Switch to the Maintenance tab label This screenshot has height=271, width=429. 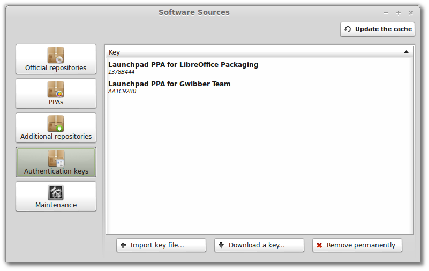click(56, 205)
